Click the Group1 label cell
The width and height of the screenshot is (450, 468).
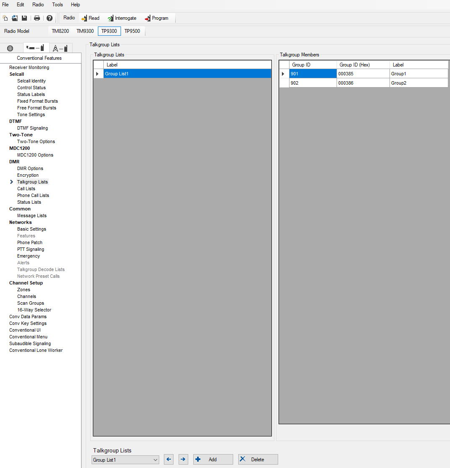pyautogui.click(x=419, y=74)
